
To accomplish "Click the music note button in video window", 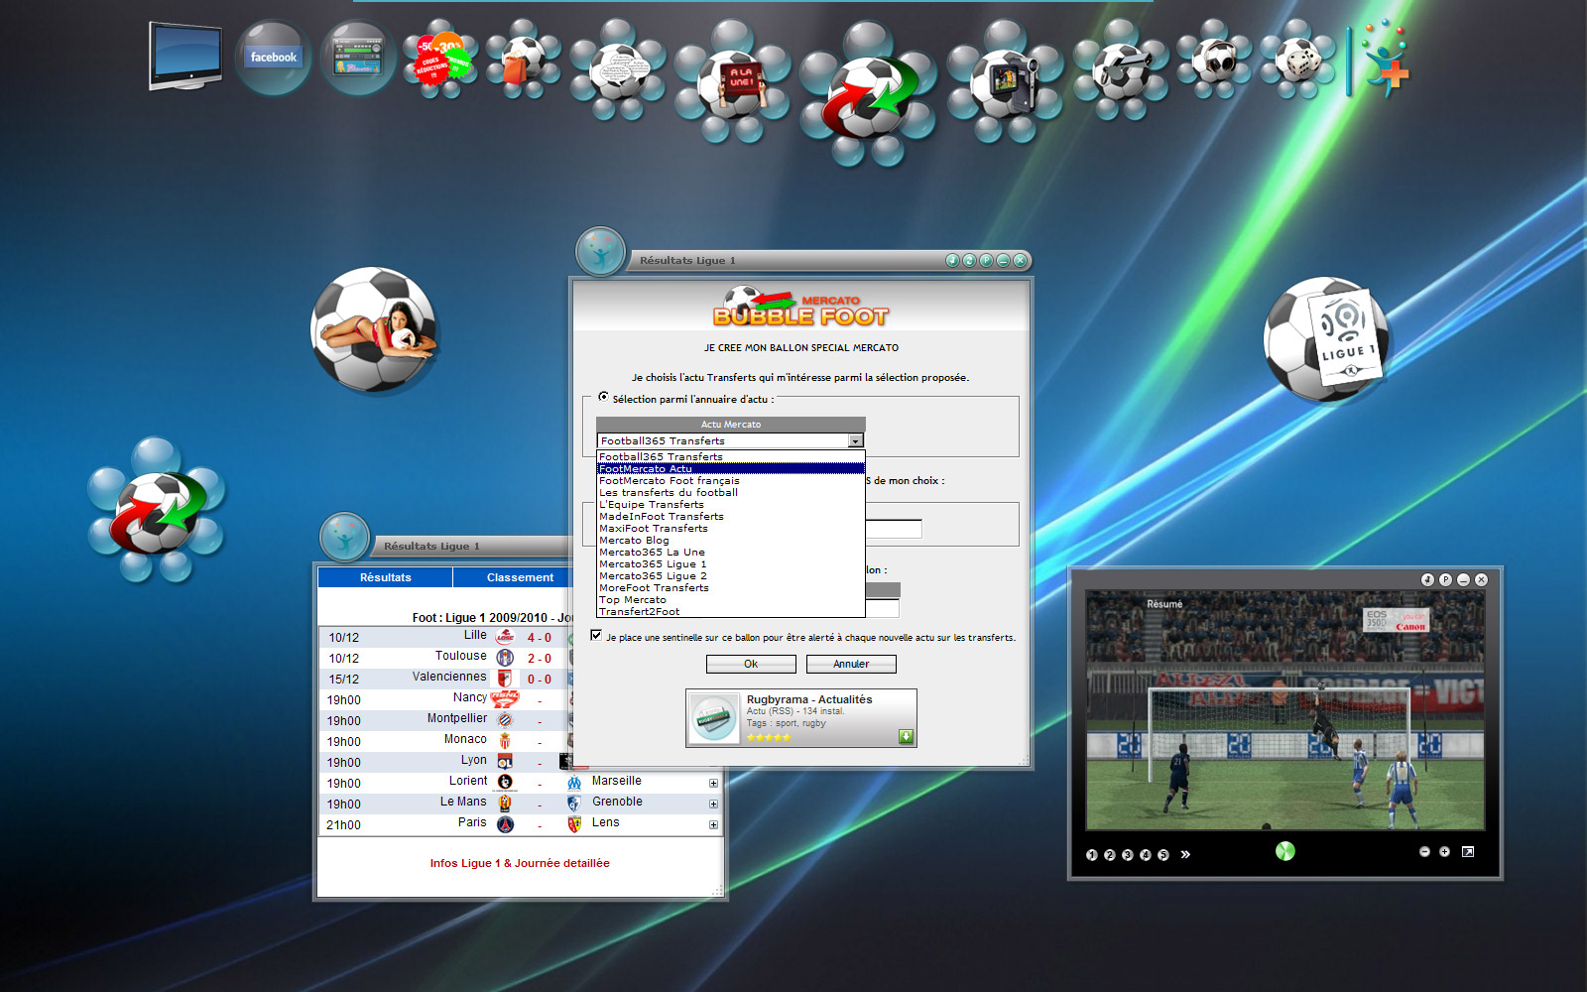I will coord(1427,579).
